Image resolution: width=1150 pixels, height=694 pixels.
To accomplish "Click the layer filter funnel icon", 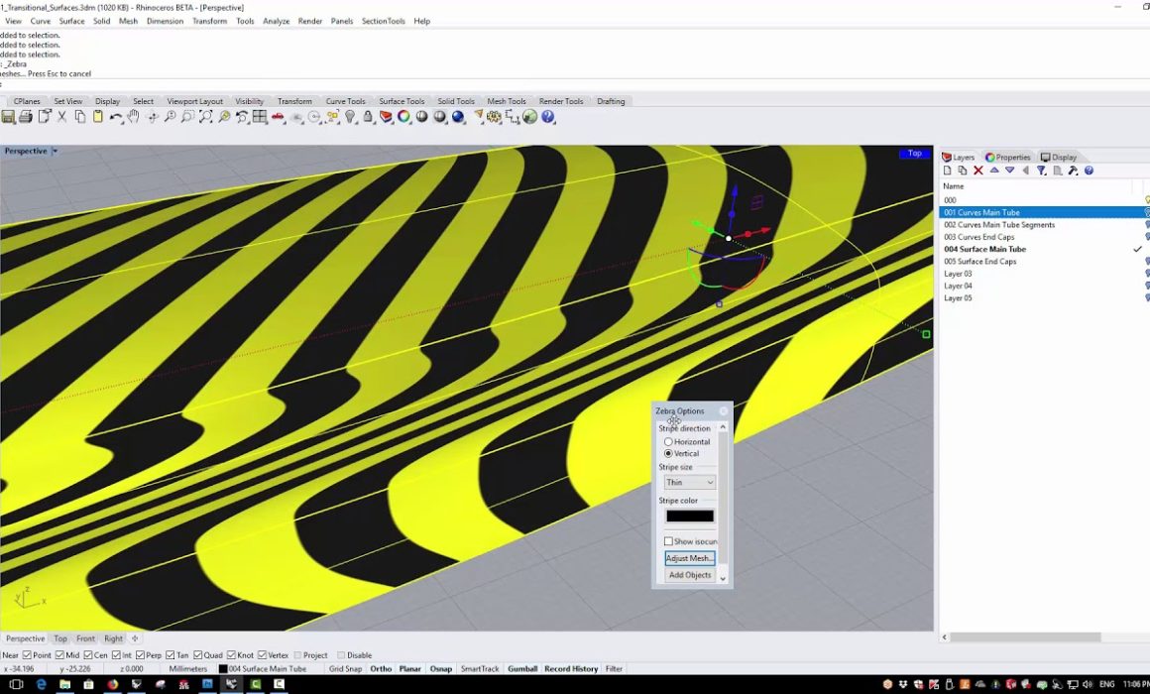I will coord(1041,171).
